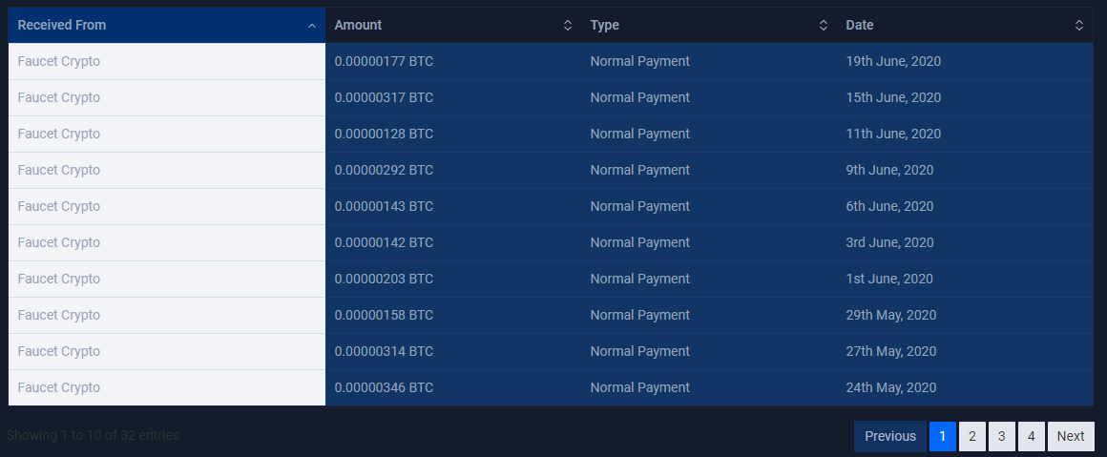Click Showing 1 to 10 of 32 entries text
This screenshot has height=457, width=1107.
93,435
